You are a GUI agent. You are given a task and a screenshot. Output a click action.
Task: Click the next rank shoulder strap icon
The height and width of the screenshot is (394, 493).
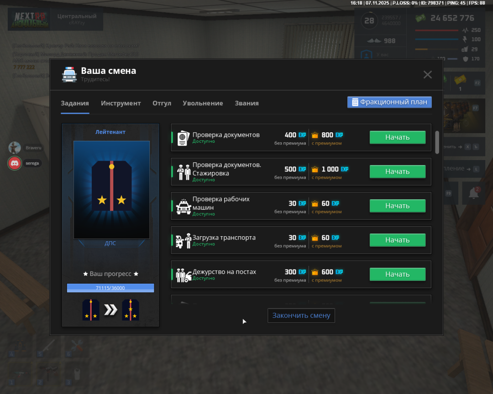click(x=131, y=310)
